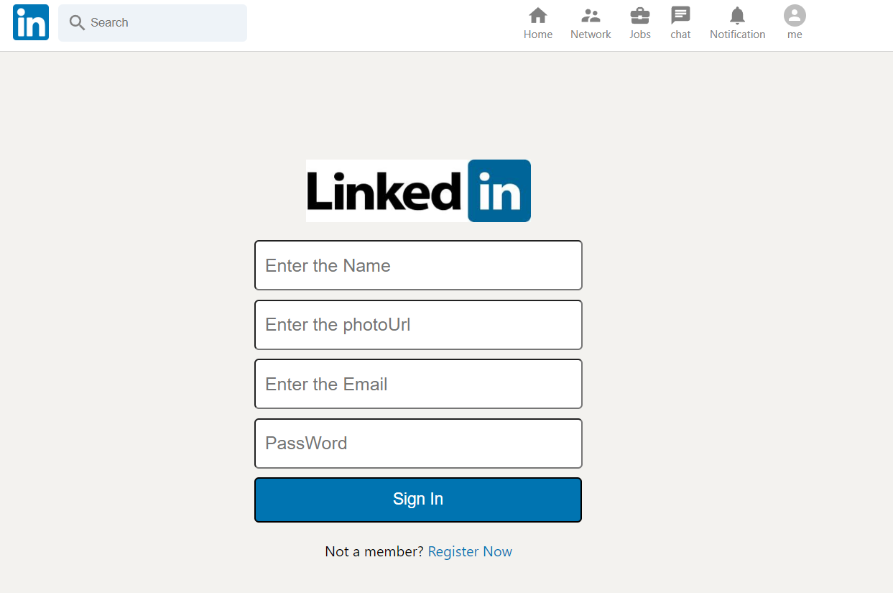Screen dimensions: 893x593
Task: Select the Notification navigation label
Action: [737, 34]
